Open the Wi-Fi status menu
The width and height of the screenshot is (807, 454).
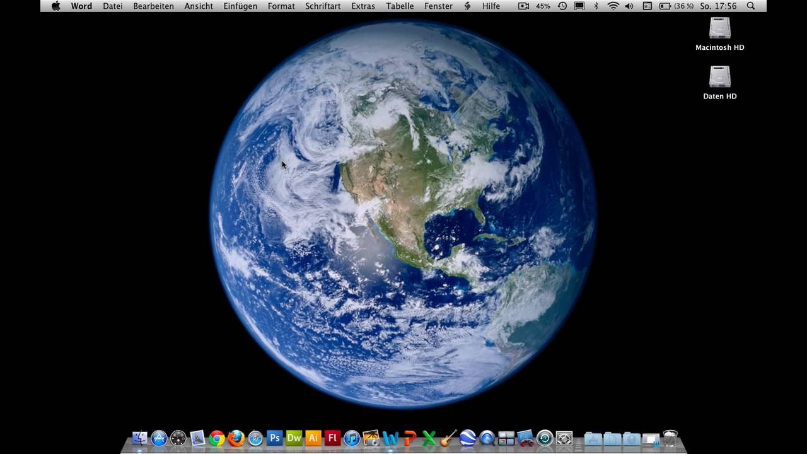[x=613, y=6]
